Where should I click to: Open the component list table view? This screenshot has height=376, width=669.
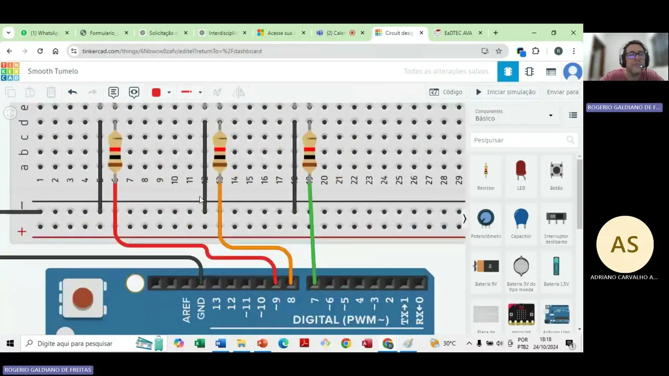pyautogui.click(x=551, y=72)
